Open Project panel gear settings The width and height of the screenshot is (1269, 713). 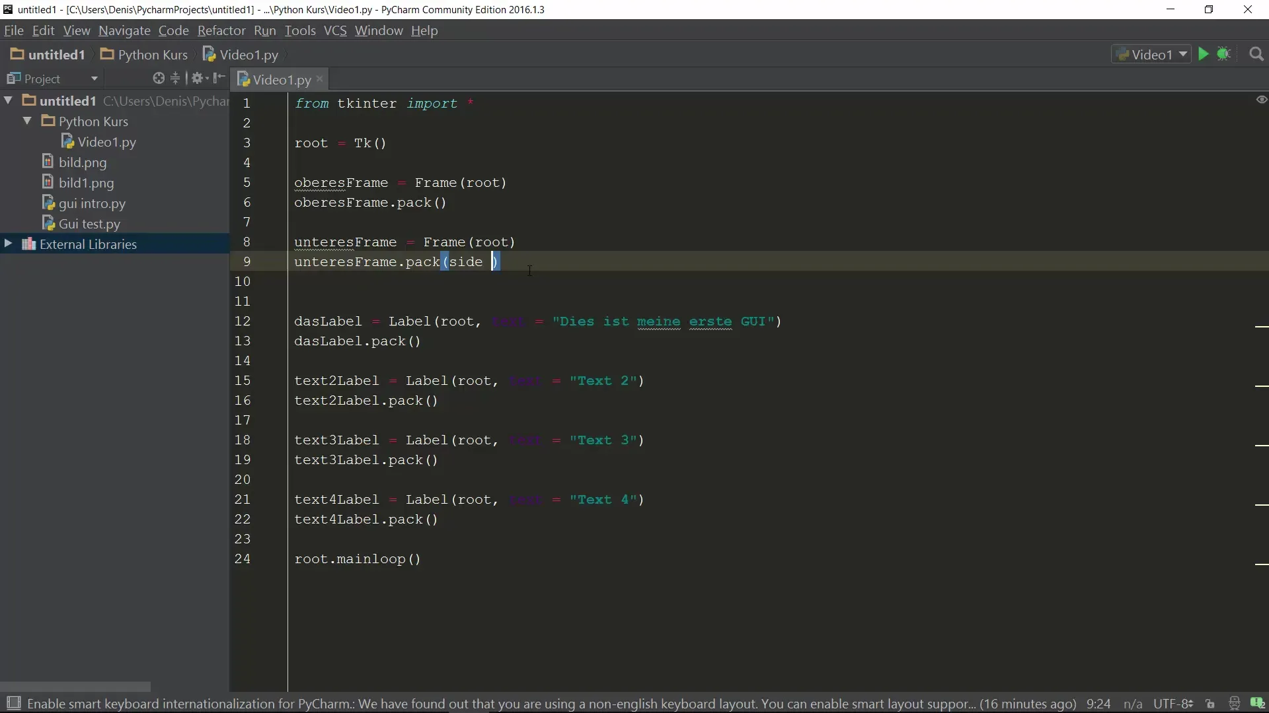pyautogui.click(x=197, y=79)
